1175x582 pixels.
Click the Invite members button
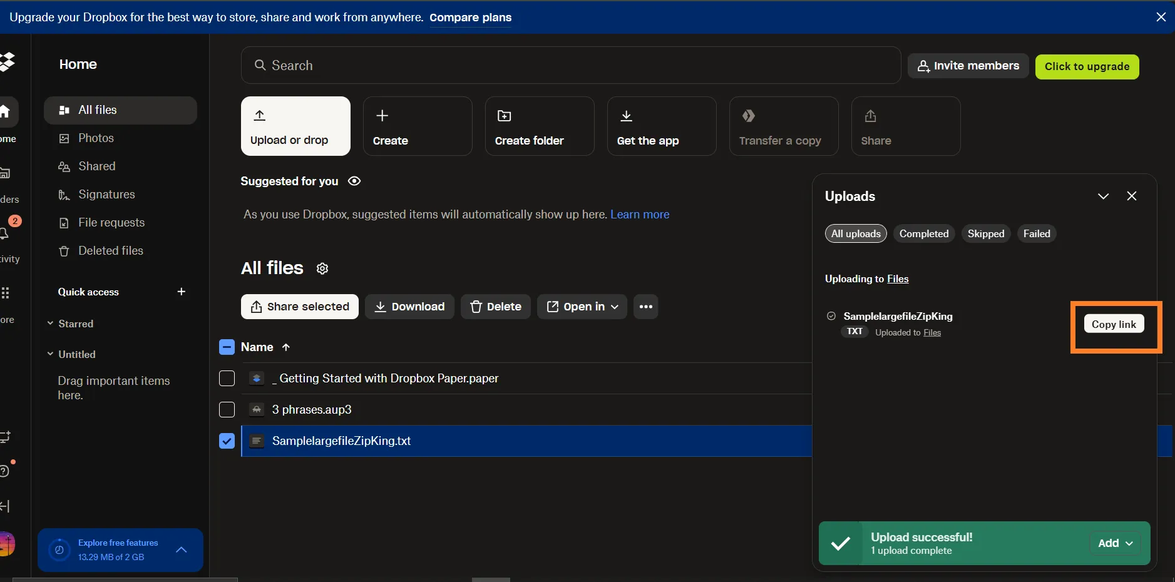coord(968,66)
